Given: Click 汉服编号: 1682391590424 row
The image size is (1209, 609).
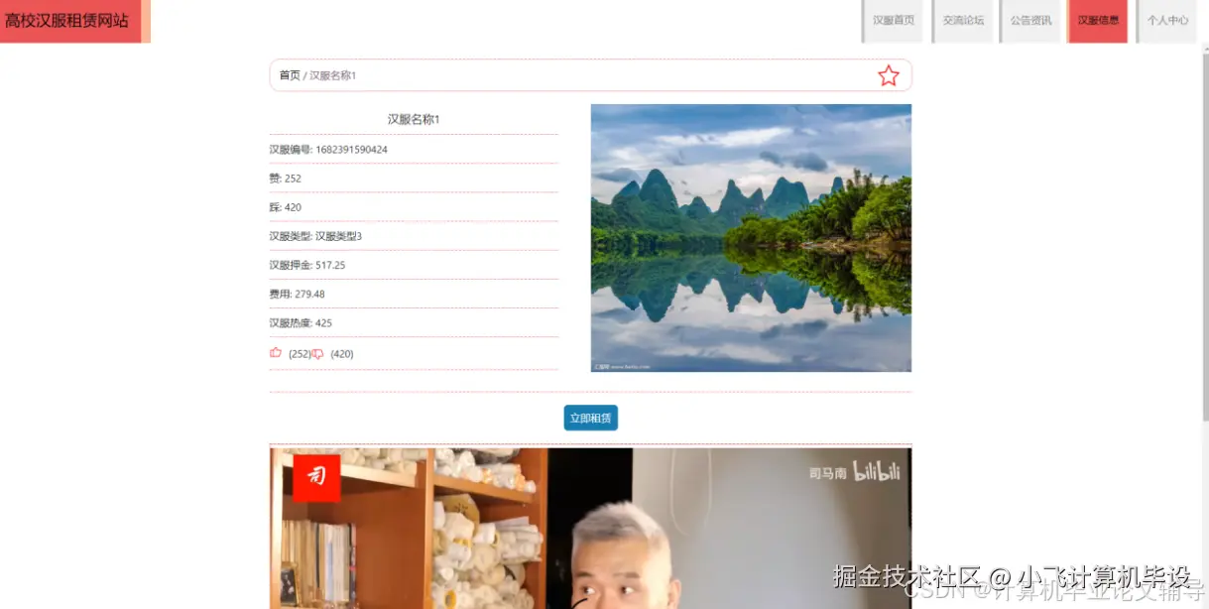Looking at the screenshot, I should (x=414, y=149).
